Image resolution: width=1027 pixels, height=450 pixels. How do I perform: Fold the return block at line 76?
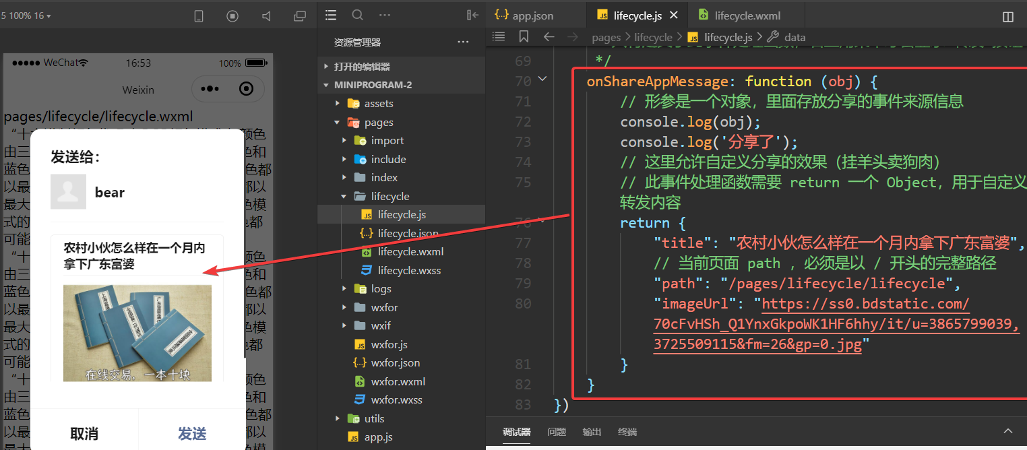tap(542, 220)
